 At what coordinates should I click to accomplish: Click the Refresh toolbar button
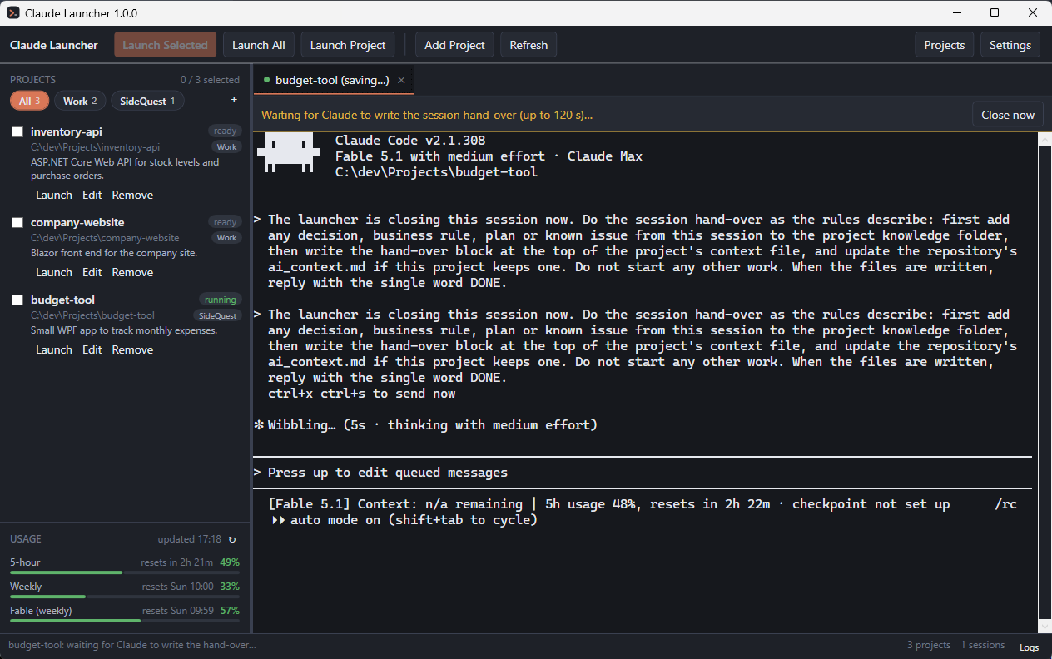pyautogui.click(x=528, y=45)
